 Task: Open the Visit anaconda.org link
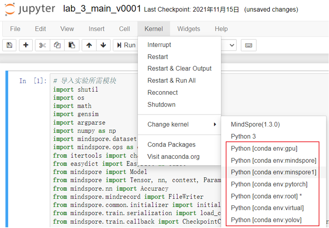click(x=173, y=156)
